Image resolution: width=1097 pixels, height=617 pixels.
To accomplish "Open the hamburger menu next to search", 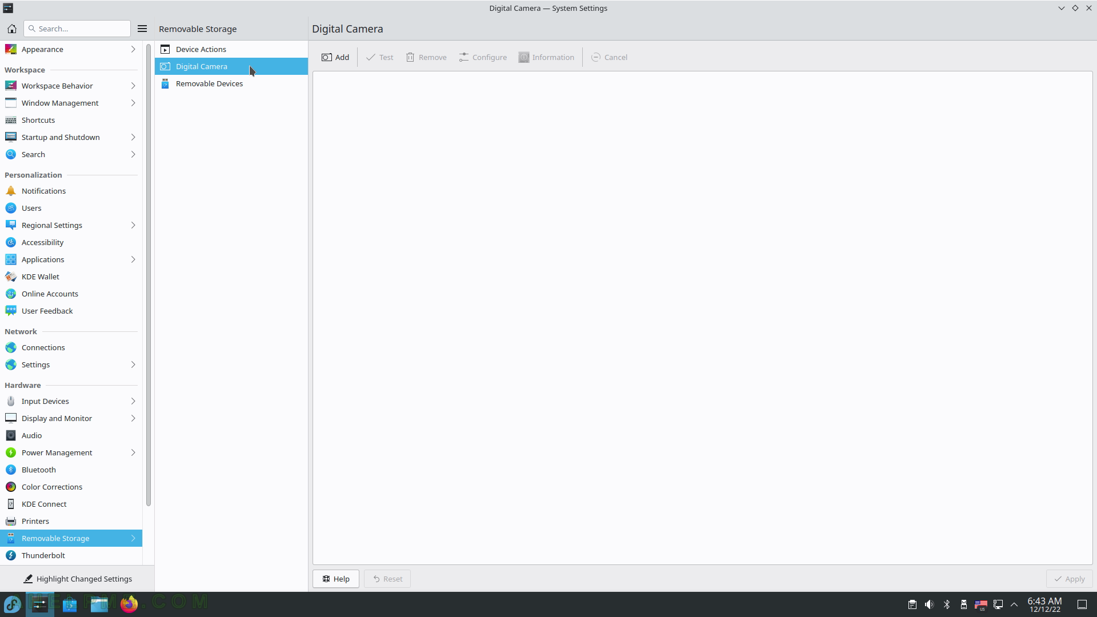I will pos(142,29).
